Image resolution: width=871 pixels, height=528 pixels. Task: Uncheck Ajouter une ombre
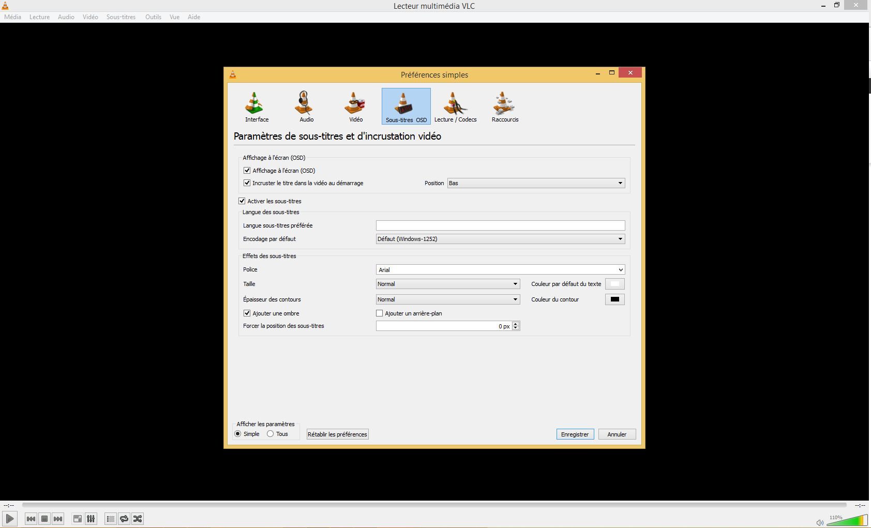click(247, 313)
